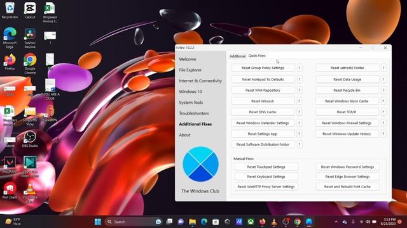Open Internet & Connectivity sidebar section

200,81
